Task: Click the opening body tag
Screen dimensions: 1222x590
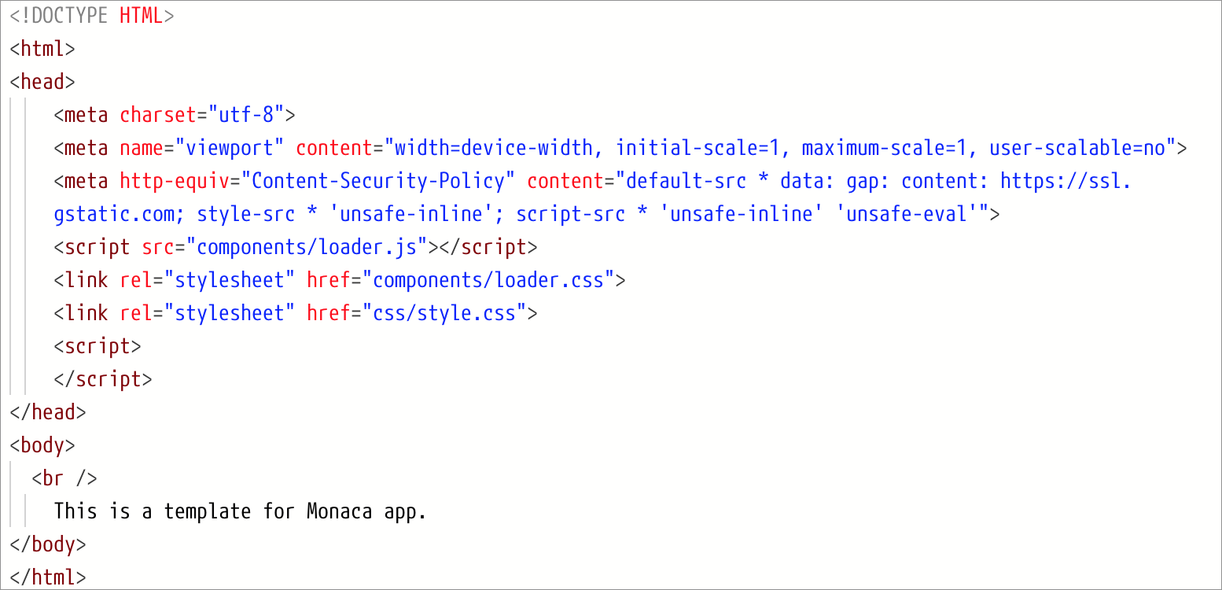Action: coord(42,445)
